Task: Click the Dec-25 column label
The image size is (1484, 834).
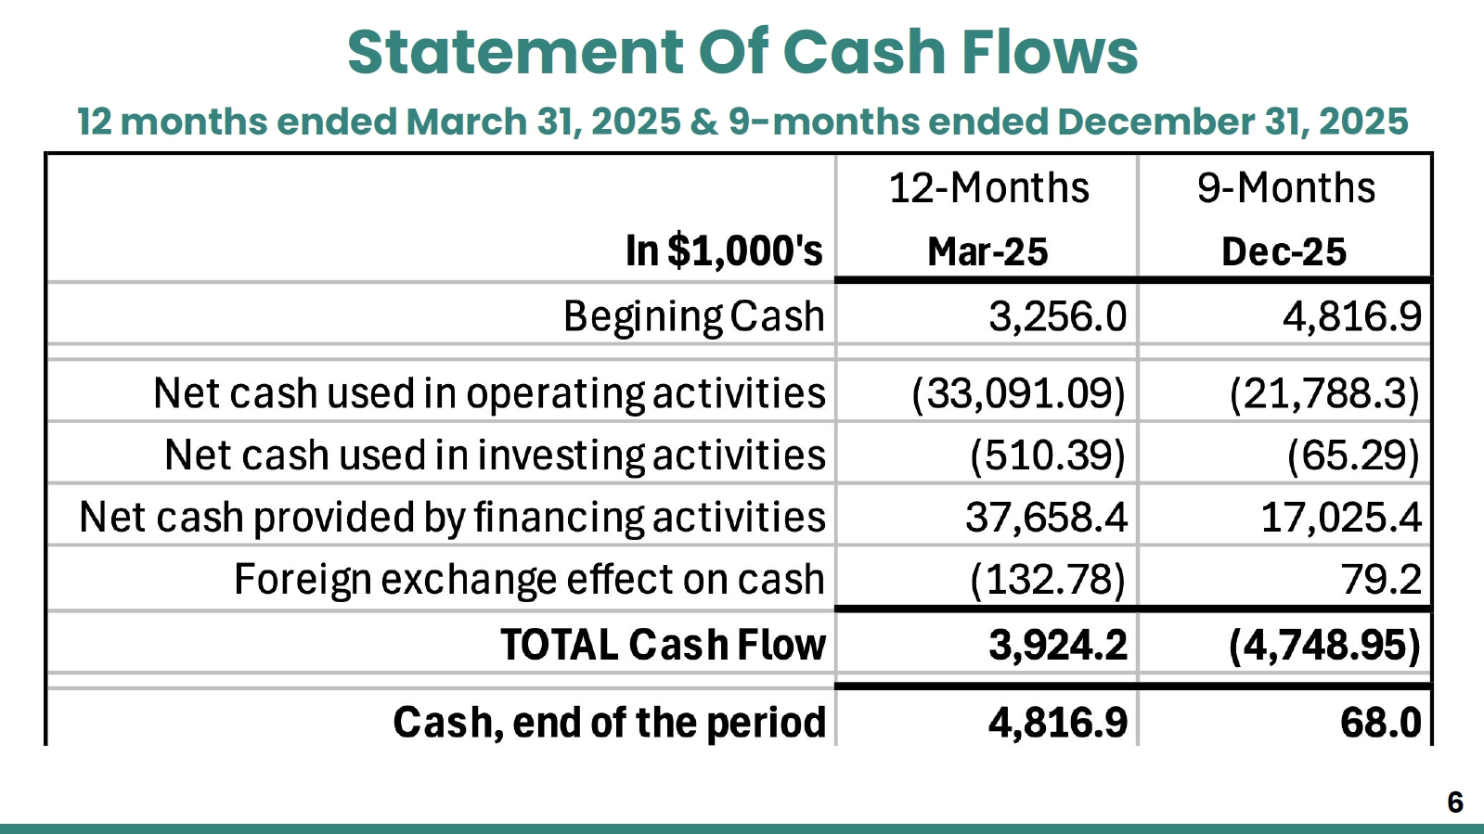Action: [x=1284, y=251]
